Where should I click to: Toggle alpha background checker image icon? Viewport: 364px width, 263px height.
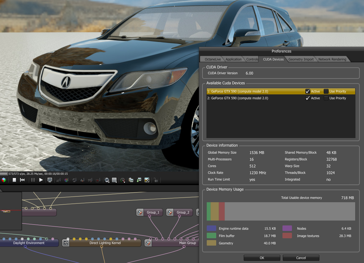(x=147, y=180)
